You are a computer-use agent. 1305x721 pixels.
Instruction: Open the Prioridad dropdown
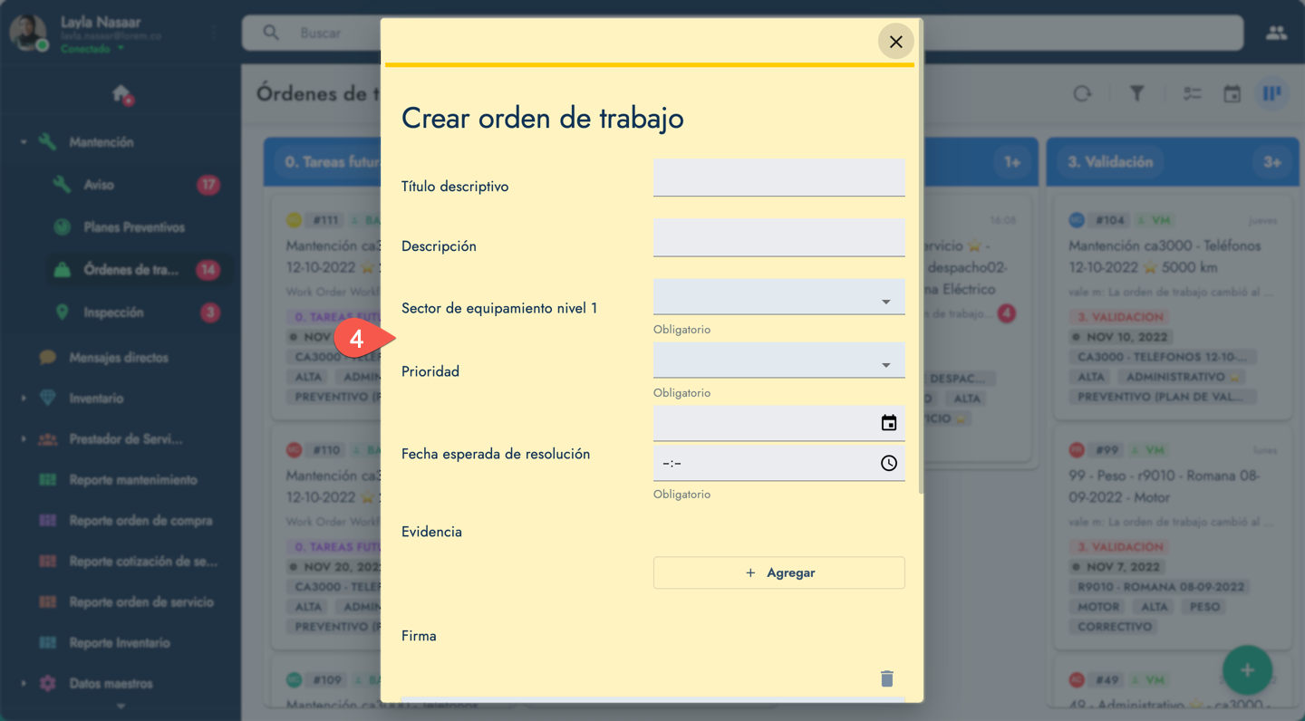click(x=778, y=360)
